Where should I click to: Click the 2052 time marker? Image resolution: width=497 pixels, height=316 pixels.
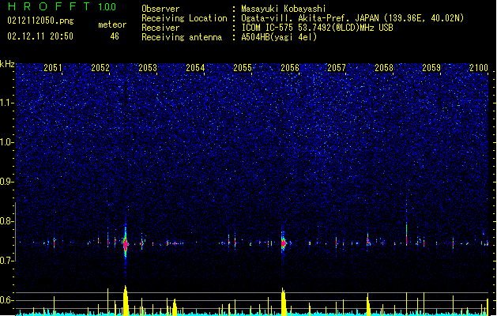(100, 68)
